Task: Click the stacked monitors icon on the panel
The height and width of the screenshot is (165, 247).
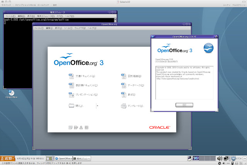Action: 226,158
